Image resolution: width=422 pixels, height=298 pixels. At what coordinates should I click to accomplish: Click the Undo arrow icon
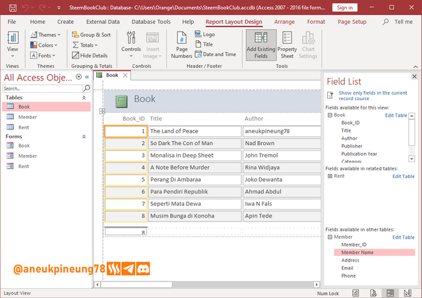click(25, 7)
